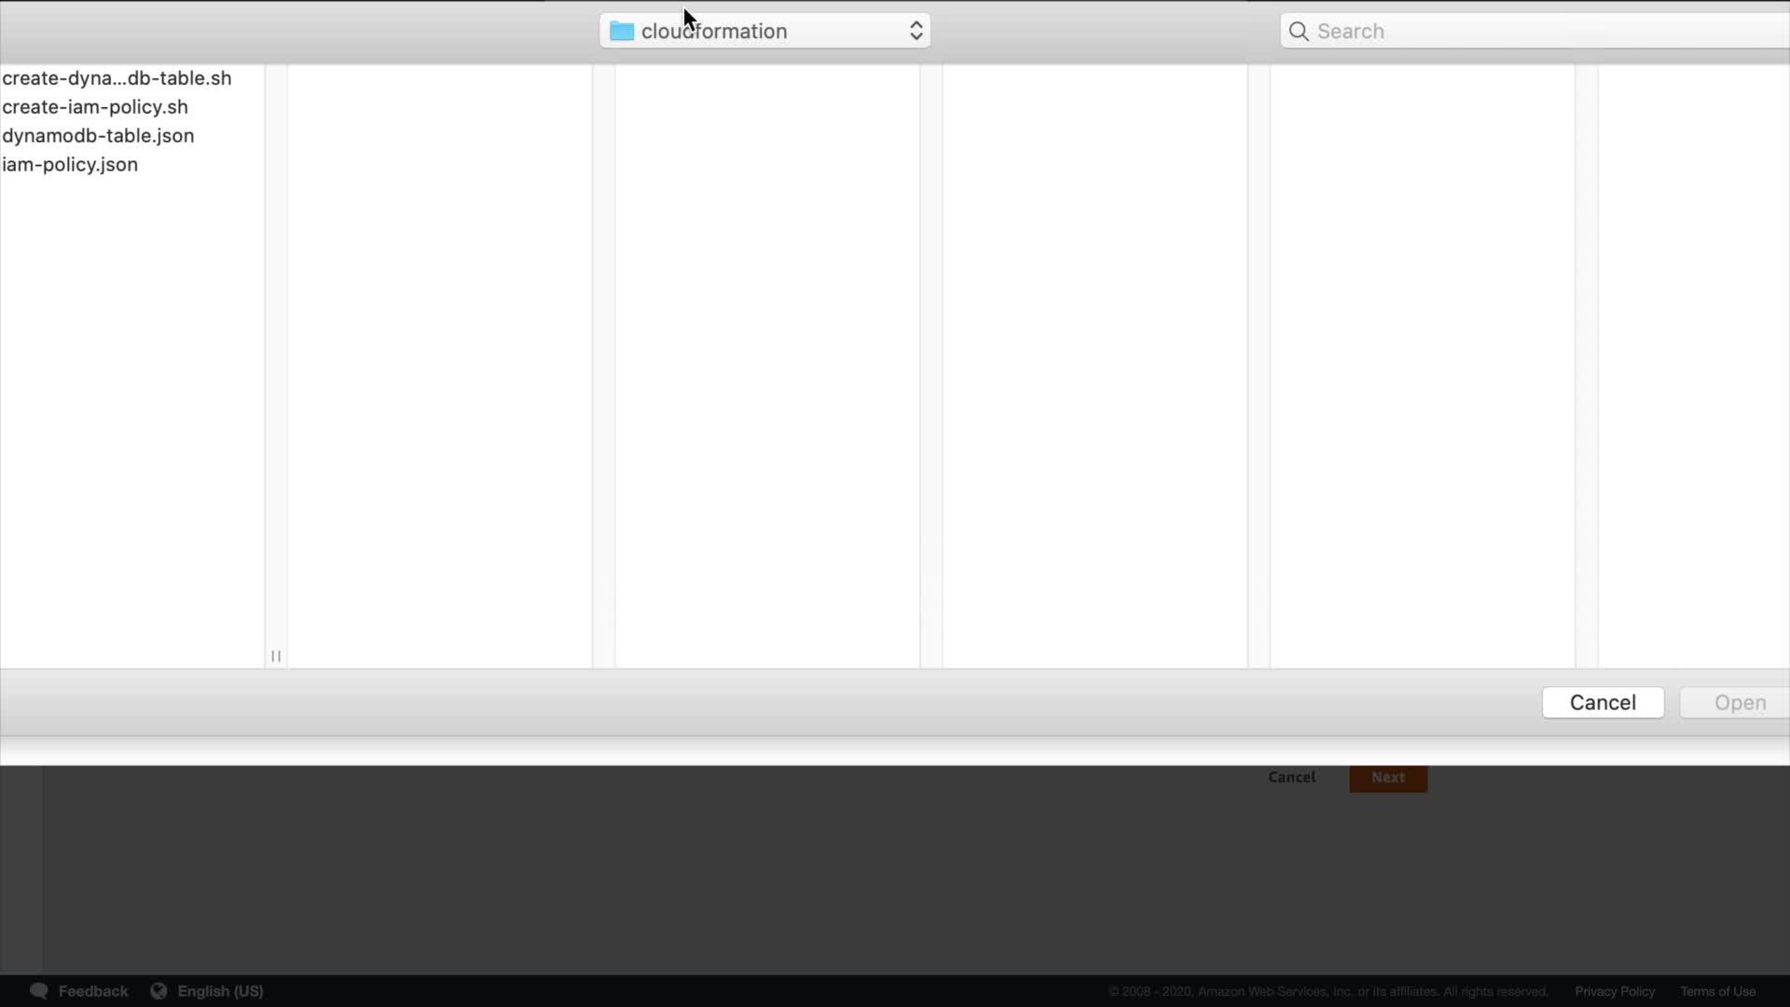
Task: Open the English (US) language selector
Action: click(220, 991)
